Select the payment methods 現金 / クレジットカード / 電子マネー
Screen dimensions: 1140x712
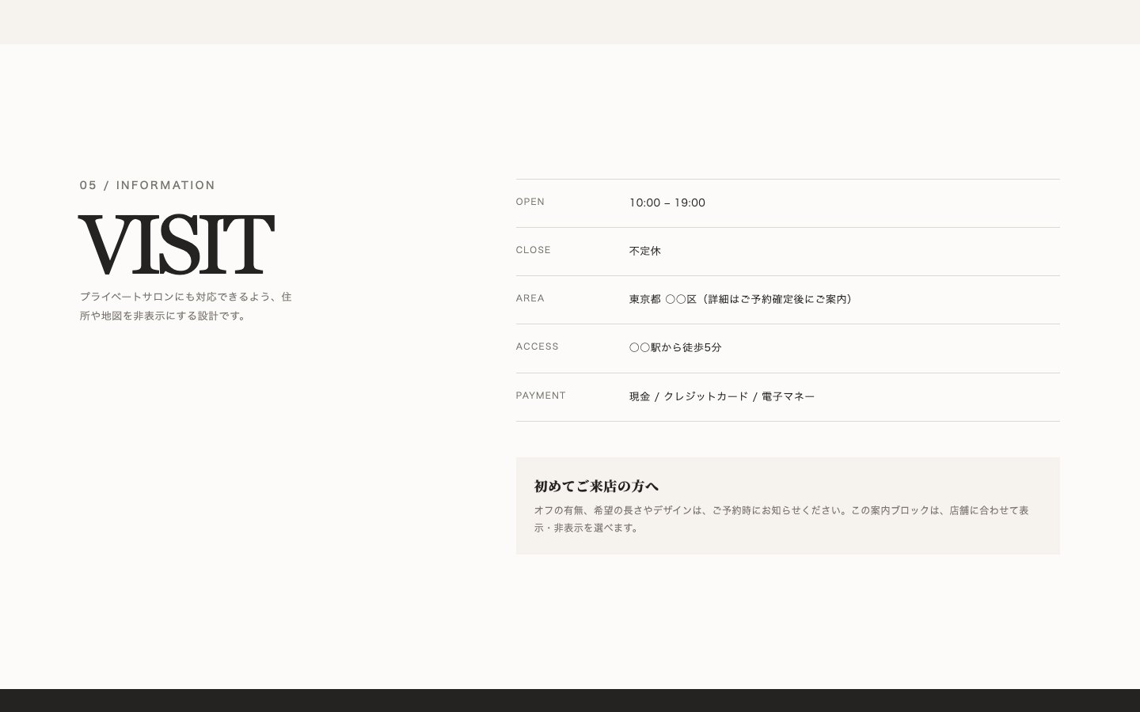point(722,396)
